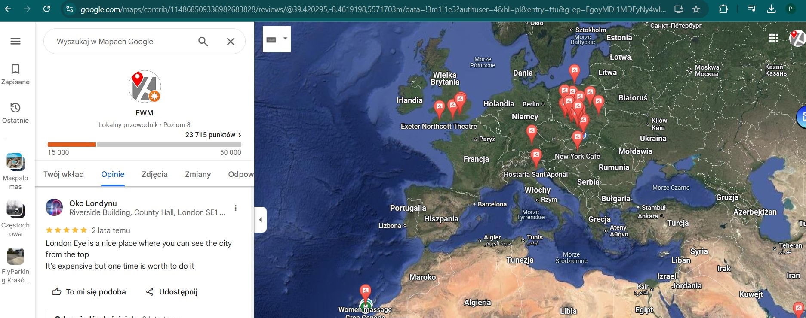The width and height of the screenshot is (806, 318).
Task: Click the Ukraina label on the map
Action: point(653,139)
